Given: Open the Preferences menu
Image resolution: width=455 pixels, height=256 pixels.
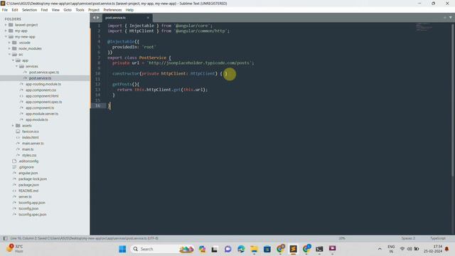Looking at the screenshot, I should pos(112,10).
